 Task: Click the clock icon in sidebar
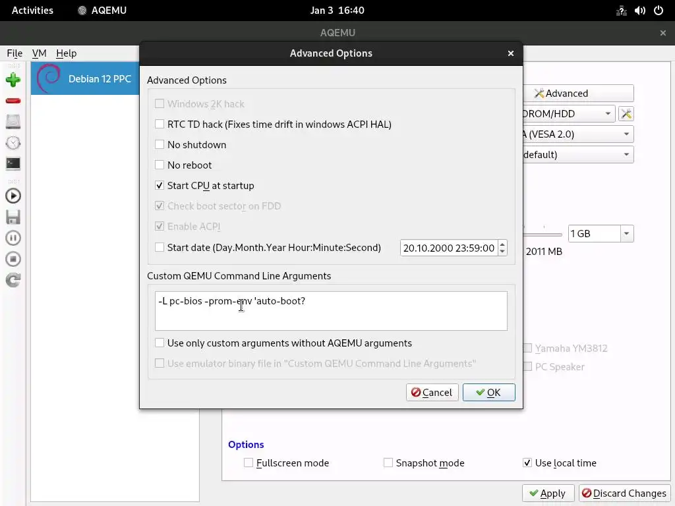13,143
